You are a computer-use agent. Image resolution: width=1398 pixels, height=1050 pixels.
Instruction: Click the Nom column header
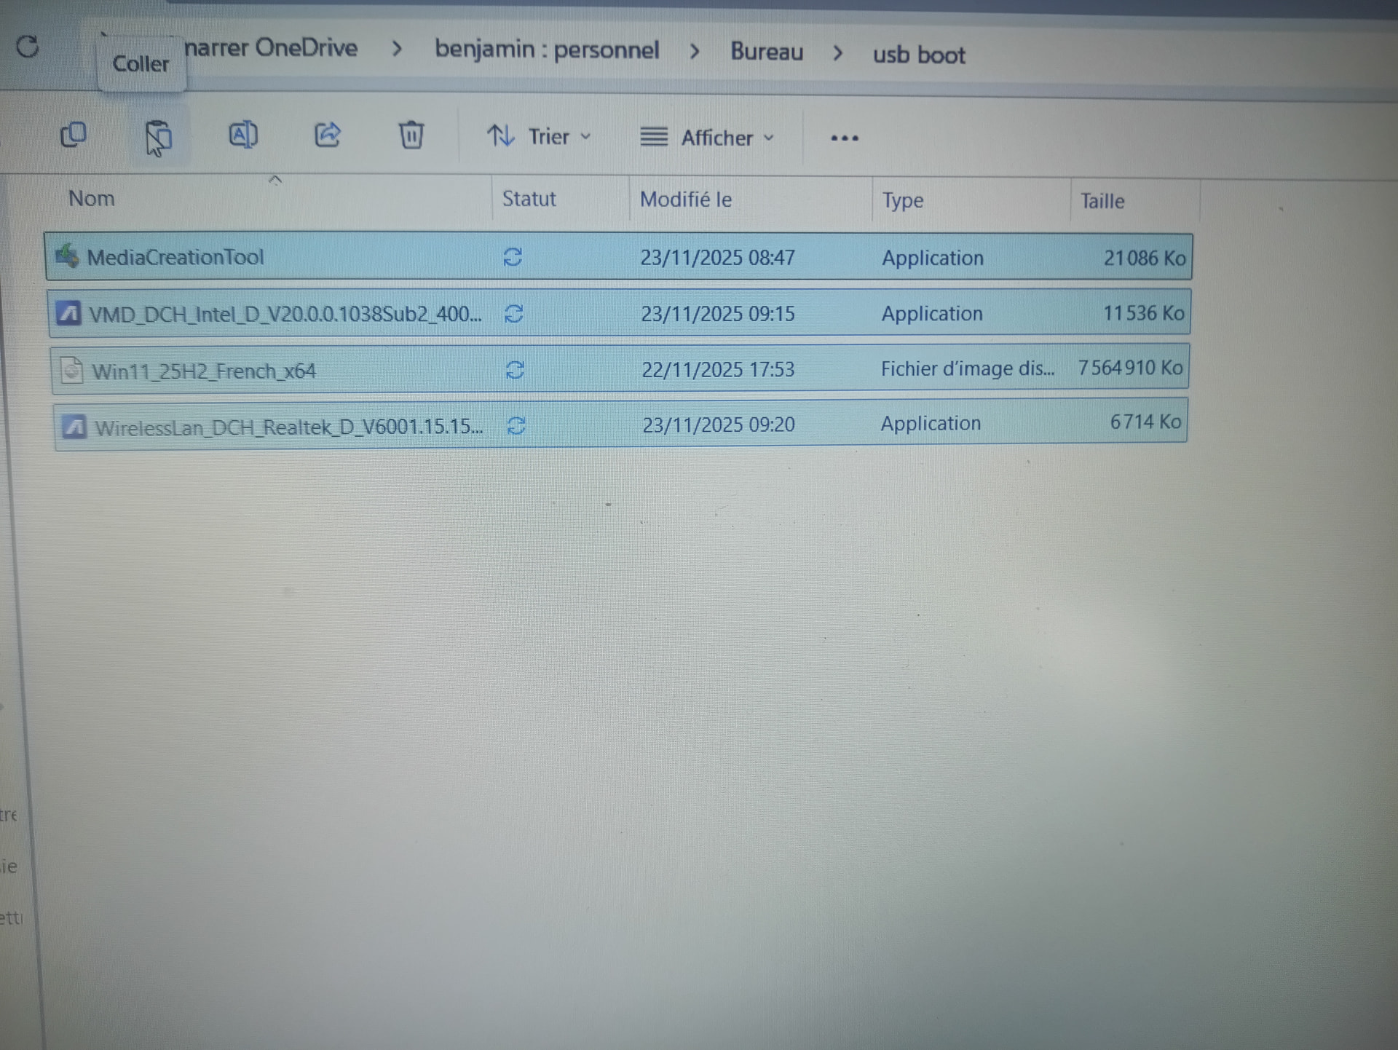(x=92, y=198)
